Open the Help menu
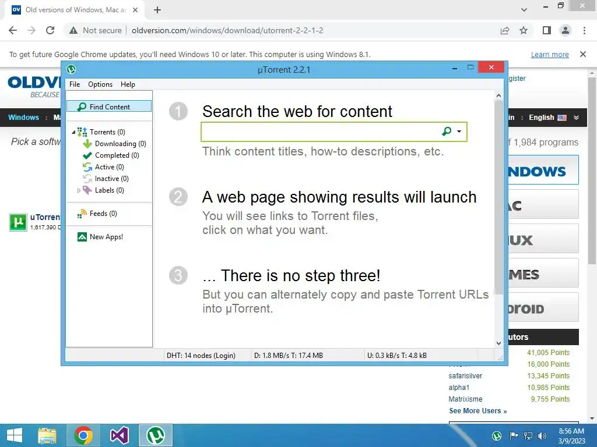Viewport: 597px width, 447px height. 128,84
